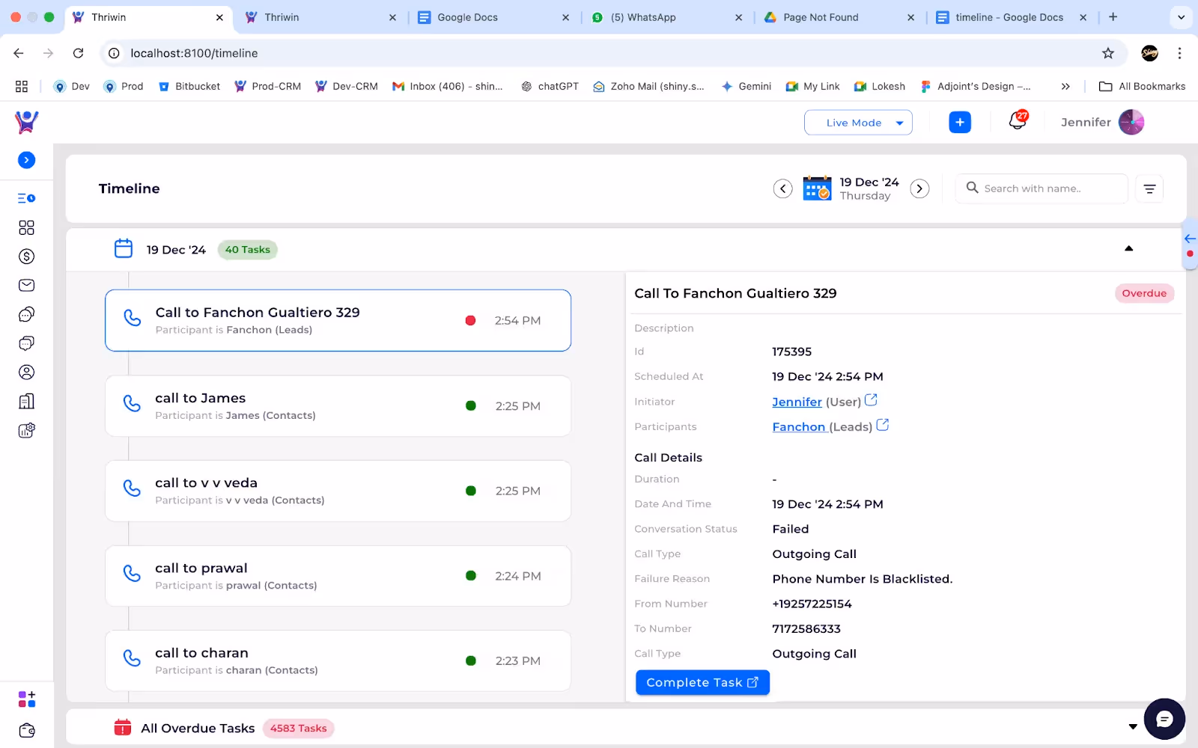Open the contact profile sidebar icon
Screen dimensions: 1198x748
click(x=26, y=373)
